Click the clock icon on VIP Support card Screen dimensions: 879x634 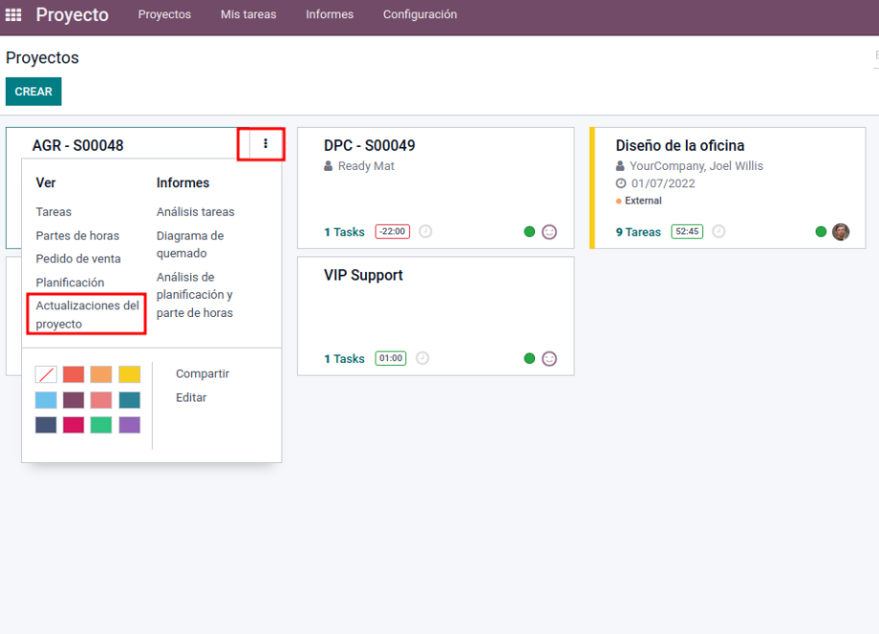click(422, 358)
